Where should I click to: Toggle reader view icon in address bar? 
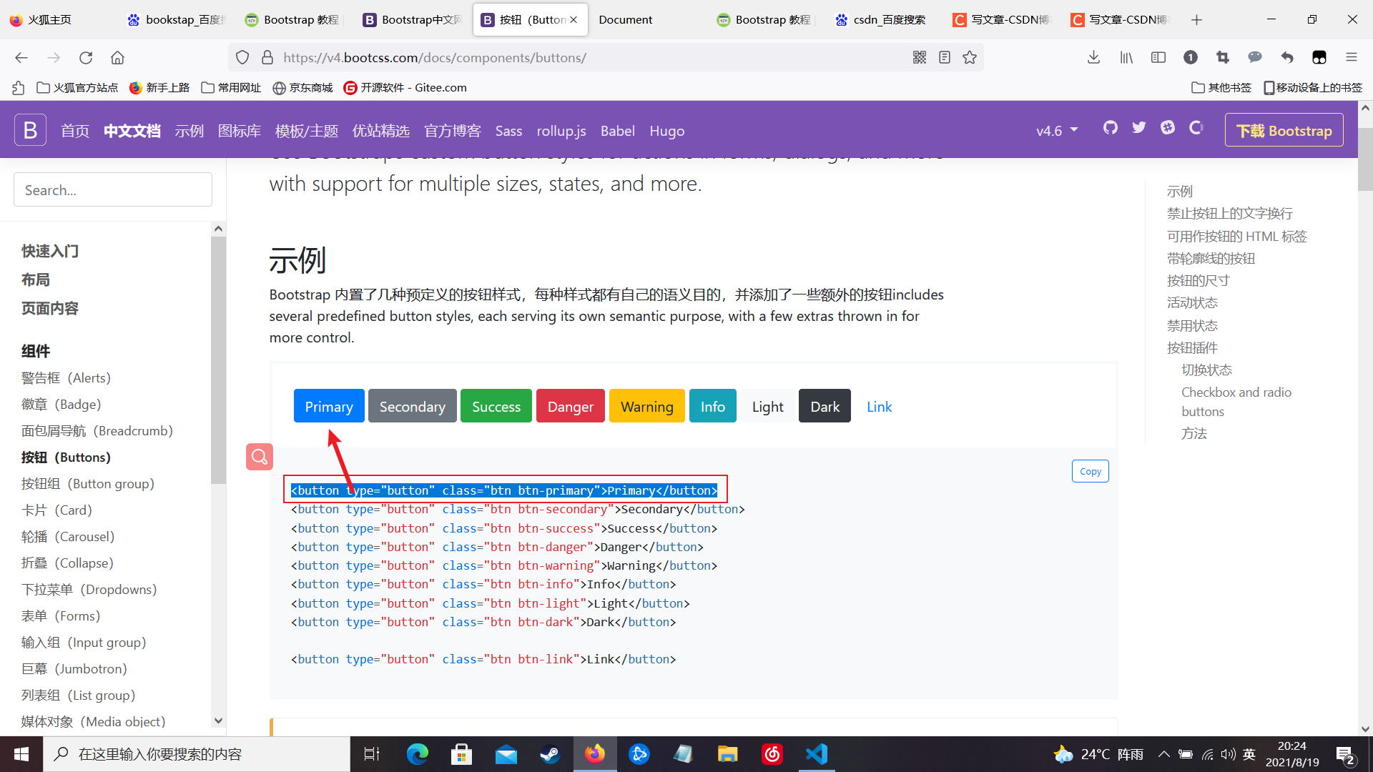coord(945,57)
